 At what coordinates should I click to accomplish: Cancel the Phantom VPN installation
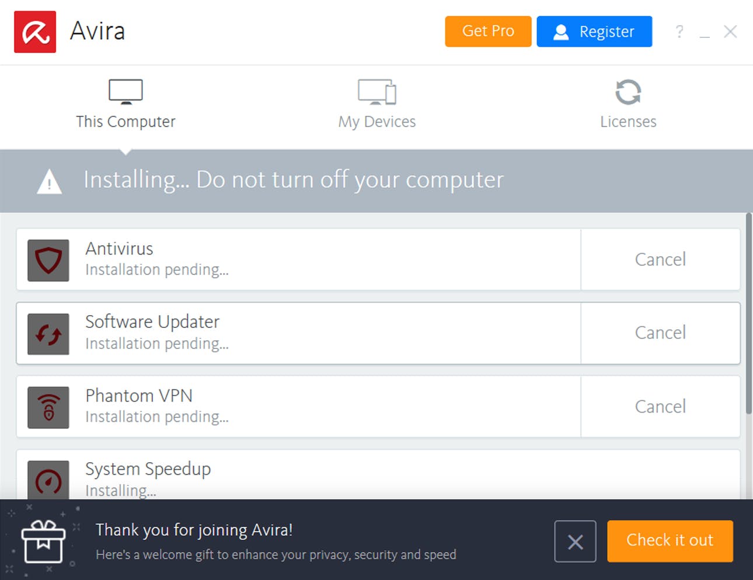[x=660, y=407]
